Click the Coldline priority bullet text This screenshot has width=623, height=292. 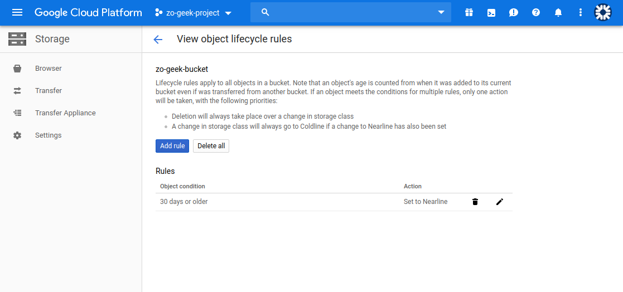(x=309, y=126)
